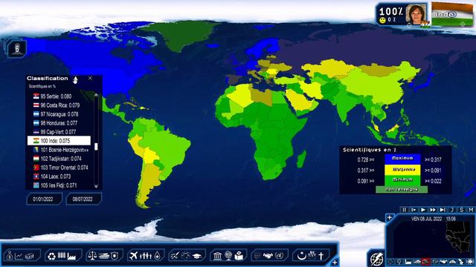The height and width of the screenshot is (267, 476).
Task: Open the recycling environment icon
Action: [x=51, y=256]
